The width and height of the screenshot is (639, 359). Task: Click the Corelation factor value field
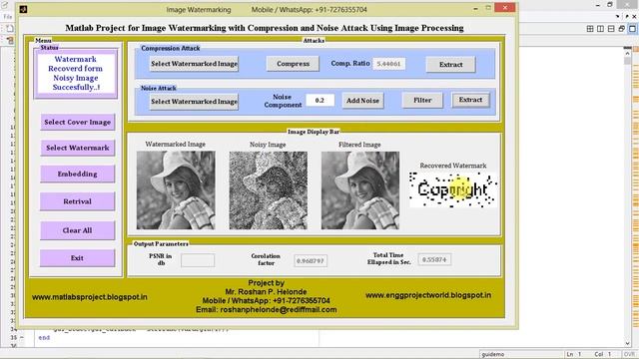click(x=311, y=261)
